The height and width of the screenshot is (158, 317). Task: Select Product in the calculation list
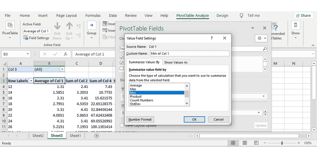157,96
